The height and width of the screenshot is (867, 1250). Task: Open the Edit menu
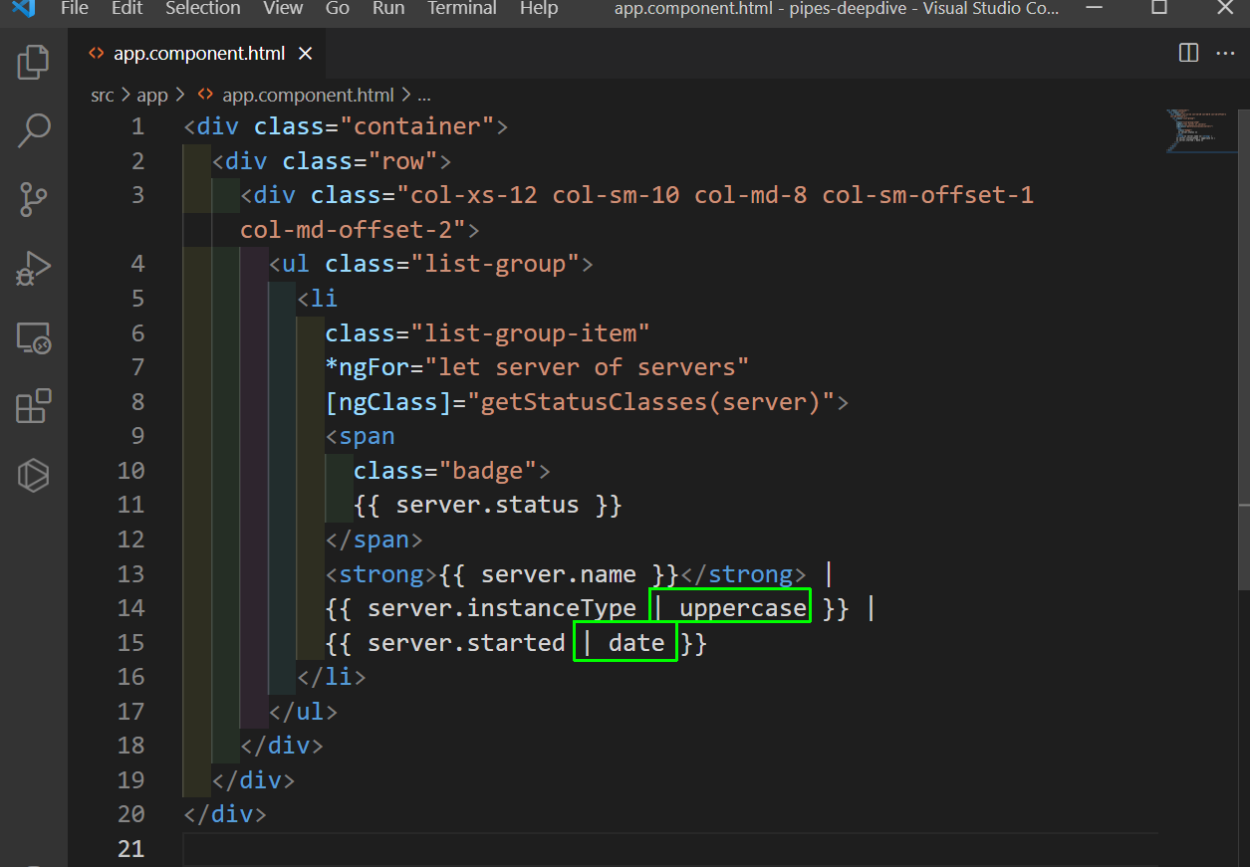click(x=126, y=8)
